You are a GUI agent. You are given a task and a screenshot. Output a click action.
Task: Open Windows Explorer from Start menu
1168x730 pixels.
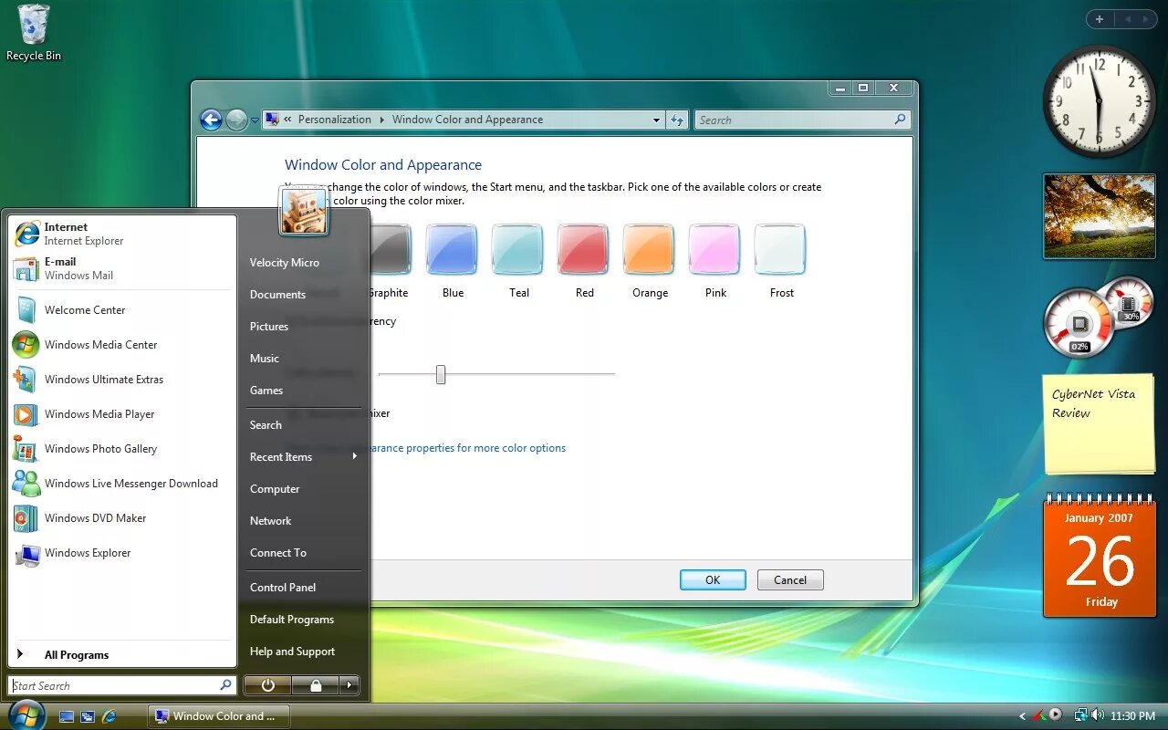pyautogui.click(x=122, y=553)
